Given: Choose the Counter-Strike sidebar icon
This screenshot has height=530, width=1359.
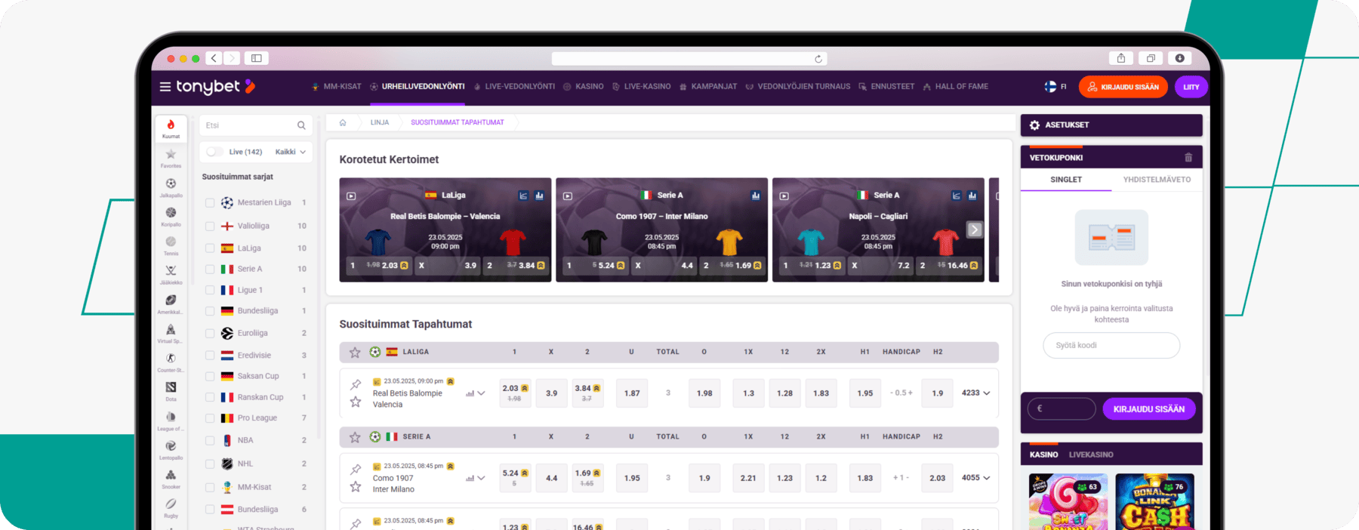Looking at the screenshot, I should [x=171, y=358].
